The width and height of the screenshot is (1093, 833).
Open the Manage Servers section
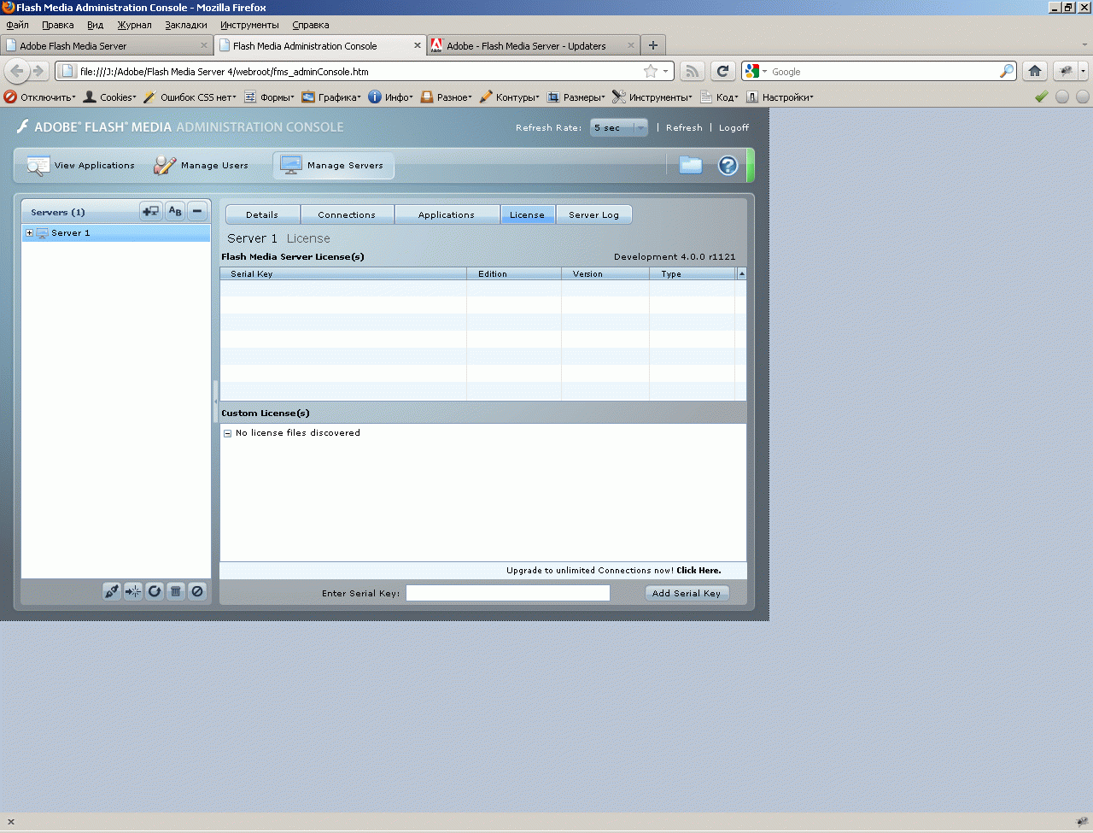coord(333,165)
